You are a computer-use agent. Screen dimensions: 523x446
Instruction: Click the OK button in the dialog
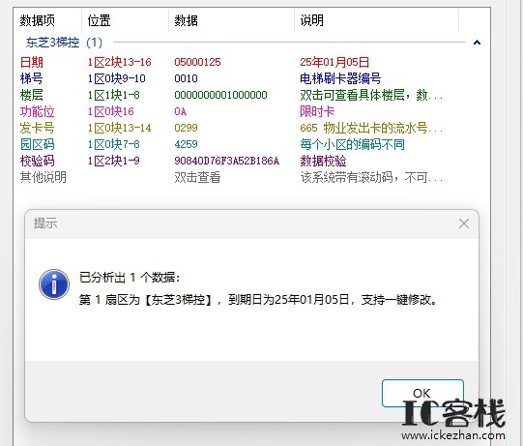(422, 393)
